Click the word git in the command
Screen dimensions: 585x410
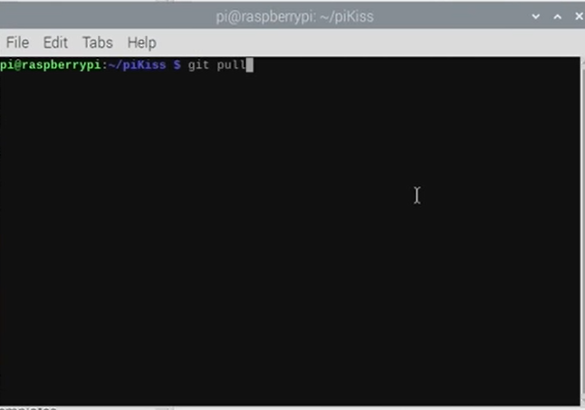[x=198, y=65]
